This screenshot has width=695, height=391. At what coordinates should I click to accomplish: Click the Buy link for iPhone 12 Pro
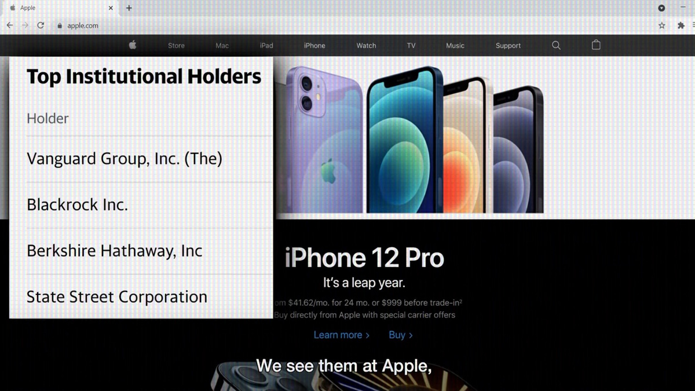[x=400, y=335]
